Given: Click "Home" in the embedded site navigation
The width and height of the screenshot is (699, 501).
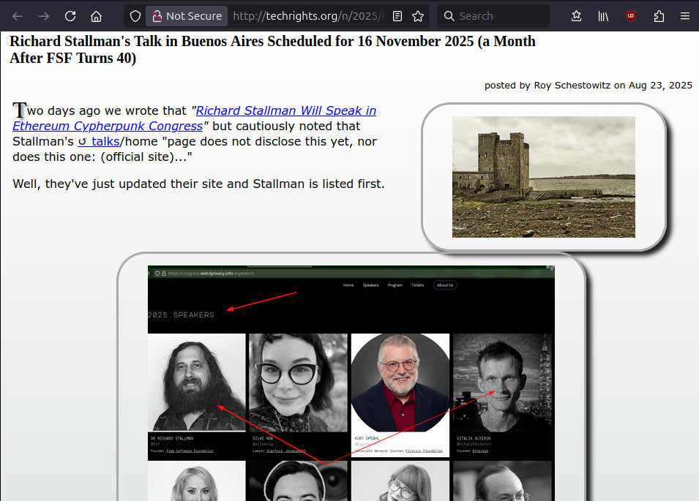Looking at the screenshot, I should click(348, 285).
